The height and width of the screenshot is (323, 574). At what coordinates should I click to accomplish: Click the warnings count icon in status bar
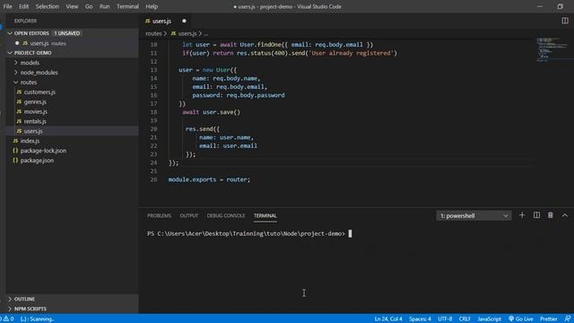pos(6,319)
